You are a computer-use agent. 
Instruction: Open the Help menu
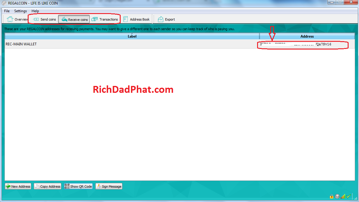pos(35,11)
